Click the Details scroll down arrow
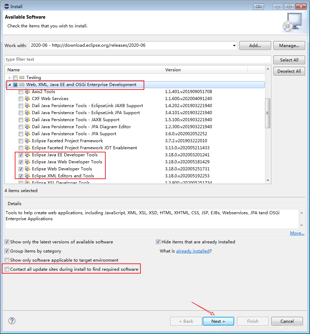The image size is (310, 334). coord(302,225)
